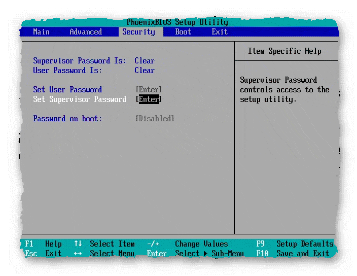Switch to the Advanced tab
The height and width of the screenshot is (276, 357).
pyautogui.click(x=86, y=32)
